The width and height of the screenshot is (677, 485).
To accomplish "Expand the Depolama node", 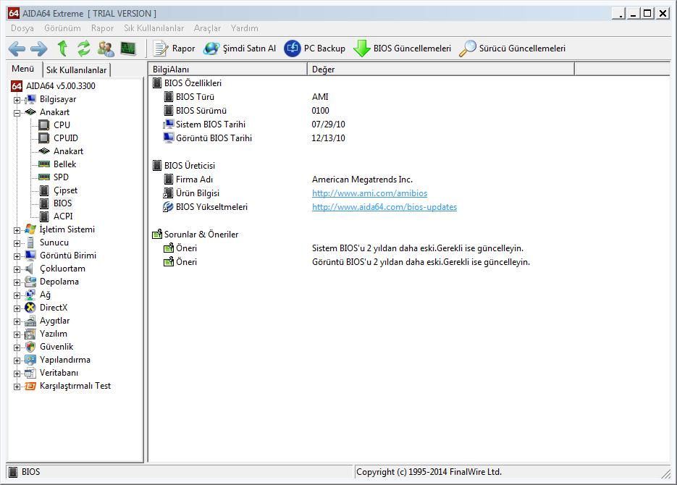I will click(17, 282).
